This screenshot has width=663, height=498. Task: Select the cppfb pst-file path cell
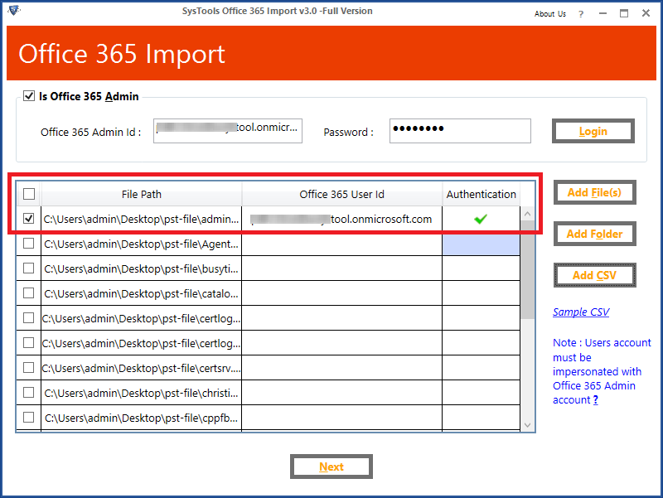(141, 418)
